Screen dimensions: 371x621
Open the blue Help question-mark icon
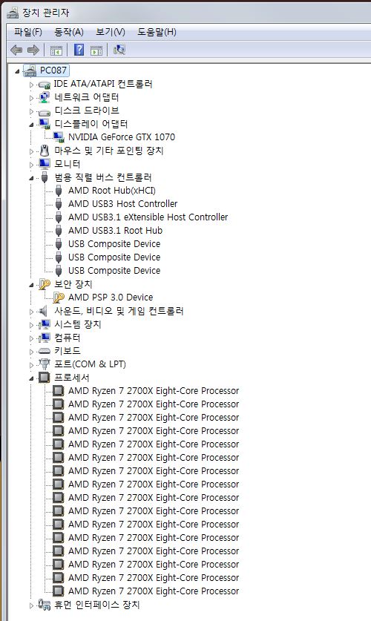pyautogui.click(x=79, y=50)
